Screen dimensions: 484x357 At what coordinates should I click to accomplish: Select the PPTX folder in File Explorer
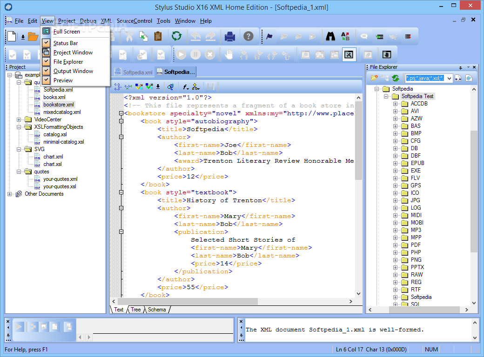pos(417,267)
